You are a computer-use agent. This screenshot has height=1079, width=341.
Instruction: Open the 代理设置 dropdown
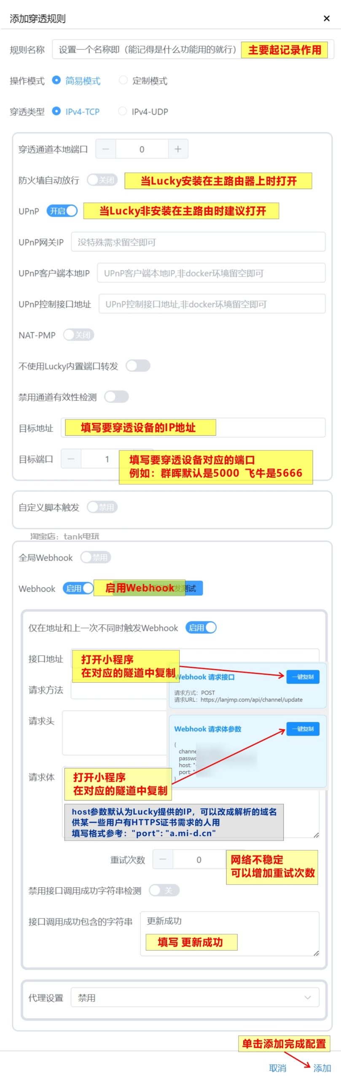[195, 997]
